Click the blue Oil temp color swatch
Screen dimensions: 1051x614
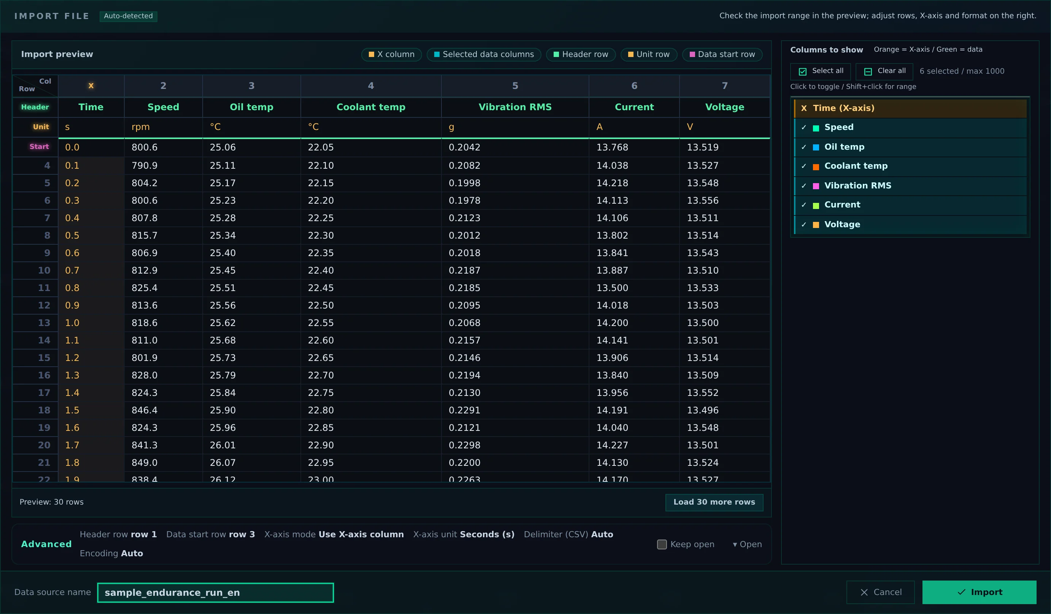816,147
